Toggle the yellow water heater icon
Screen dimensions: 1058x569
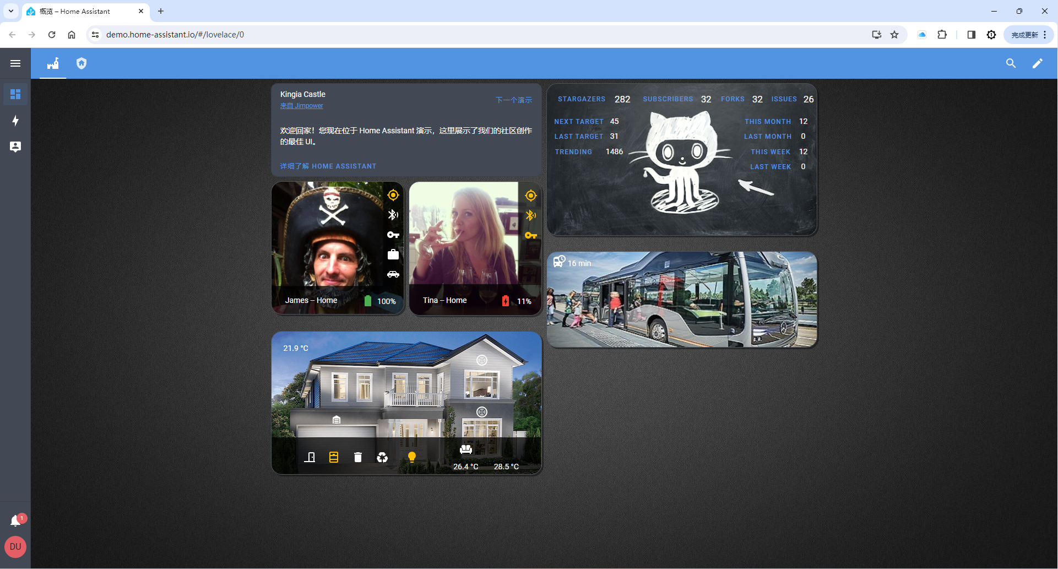(x=334, y=457)
